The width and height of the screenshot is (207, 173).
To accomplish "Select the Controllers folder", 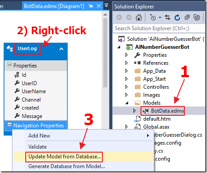I will coord(156,87).
